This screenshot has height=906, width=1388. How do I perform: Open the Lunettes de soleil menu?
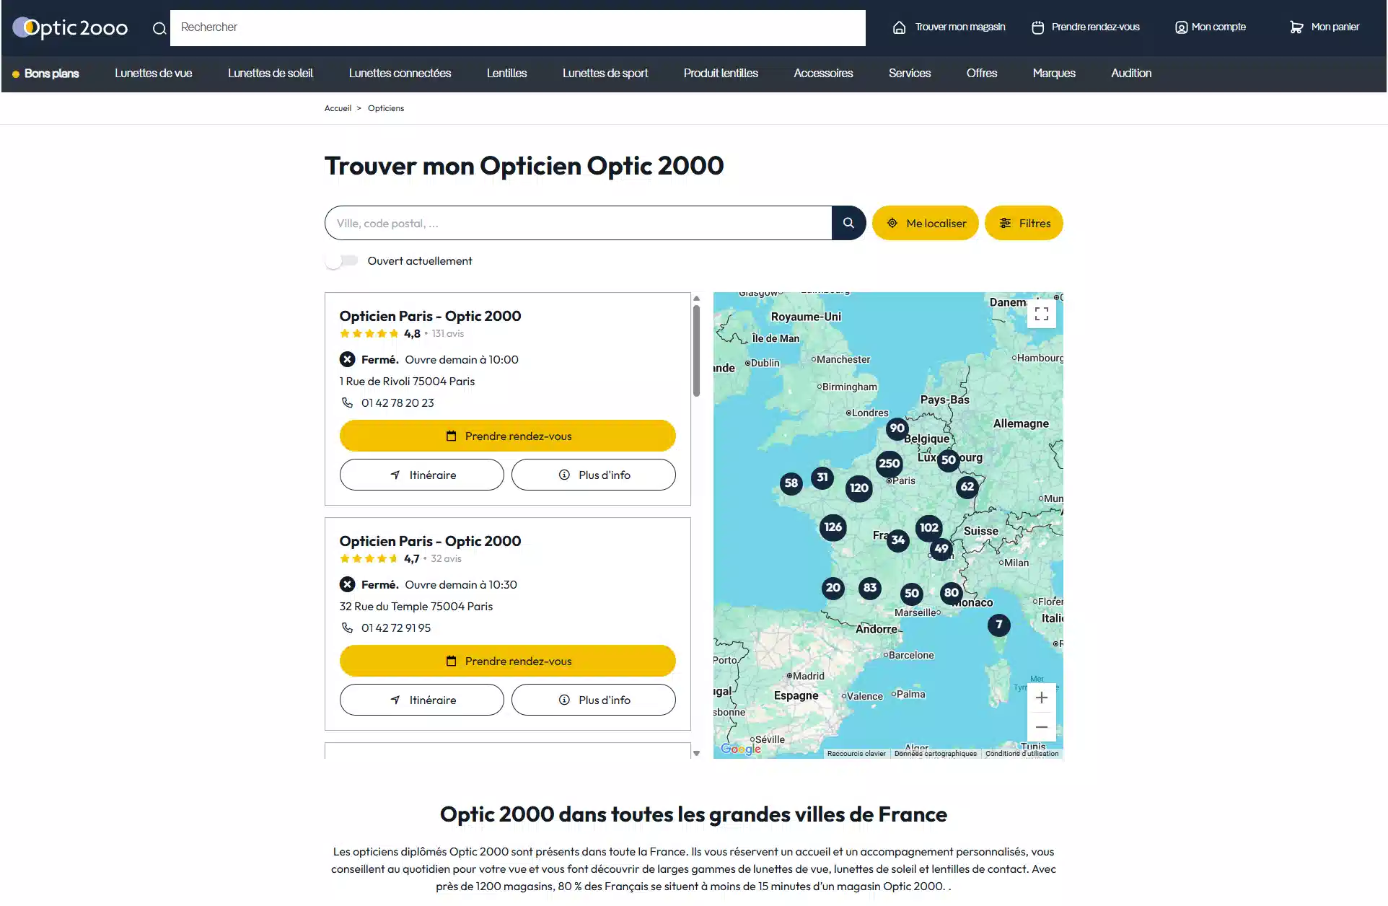click(x=271, y=74)
